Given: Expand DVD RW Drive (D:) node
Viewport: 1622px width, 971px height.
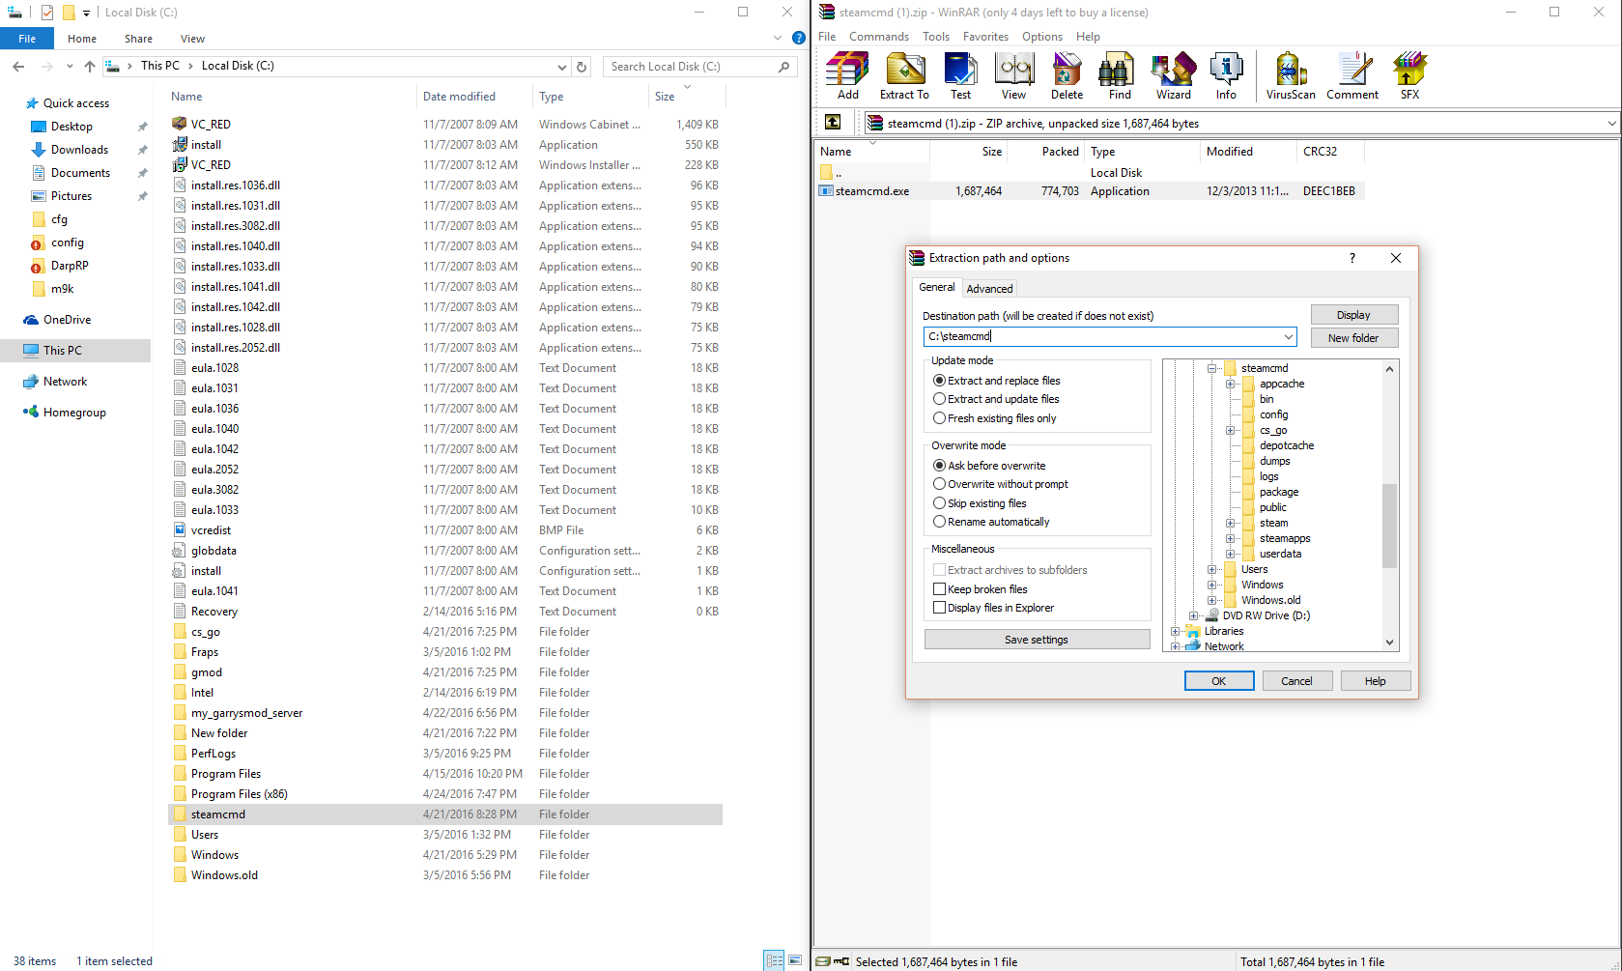Looking at the screenshot, I should 1193,615.
